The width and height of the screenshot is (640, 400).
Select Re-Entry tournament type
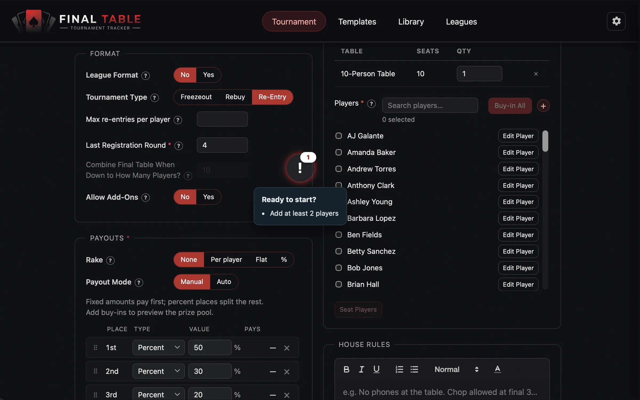[272, 97]
